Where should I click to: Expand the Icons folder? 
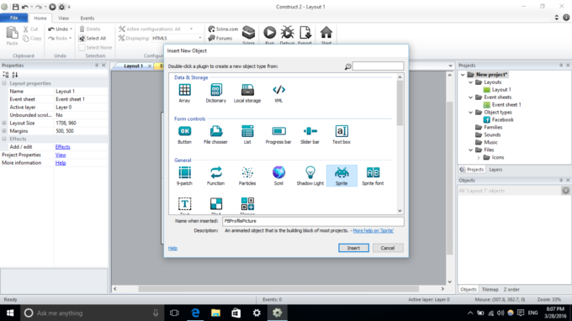(479, 158)
